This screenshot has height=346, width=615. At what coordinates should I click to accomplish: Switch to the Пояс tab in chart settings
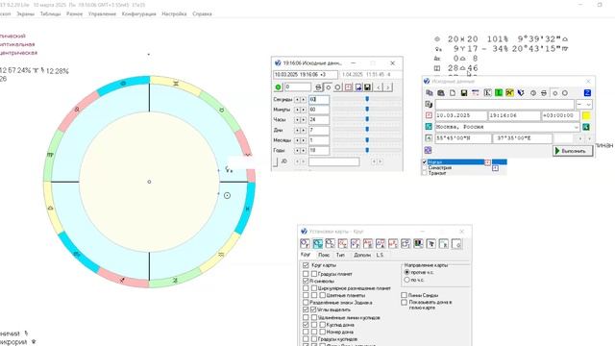click(x=324, y=255)
